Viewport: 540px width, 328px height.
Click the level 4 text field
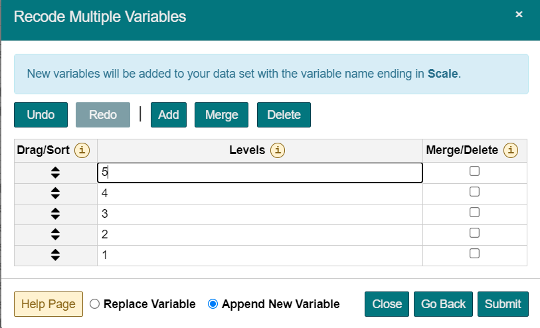coord(259,193)
